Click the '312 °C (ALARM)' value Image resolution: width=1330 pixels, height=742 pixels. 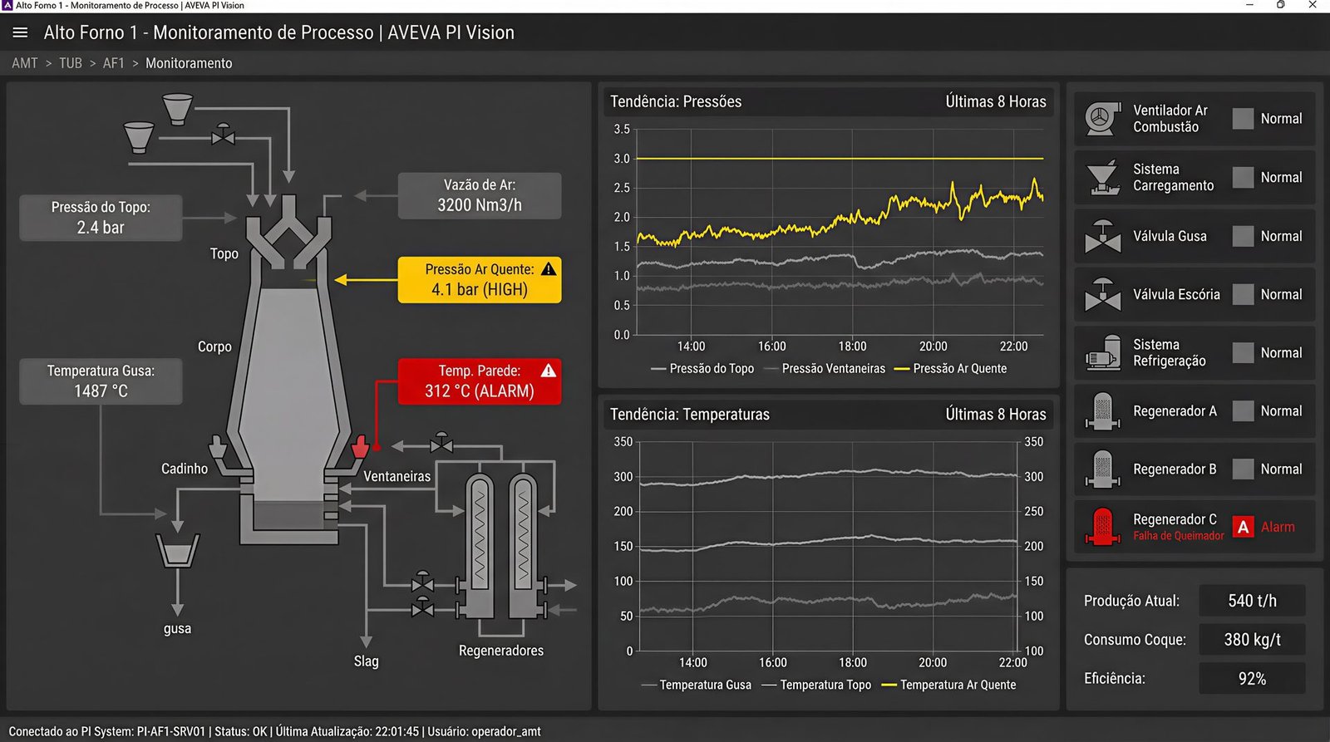click(x=480, y=391)
